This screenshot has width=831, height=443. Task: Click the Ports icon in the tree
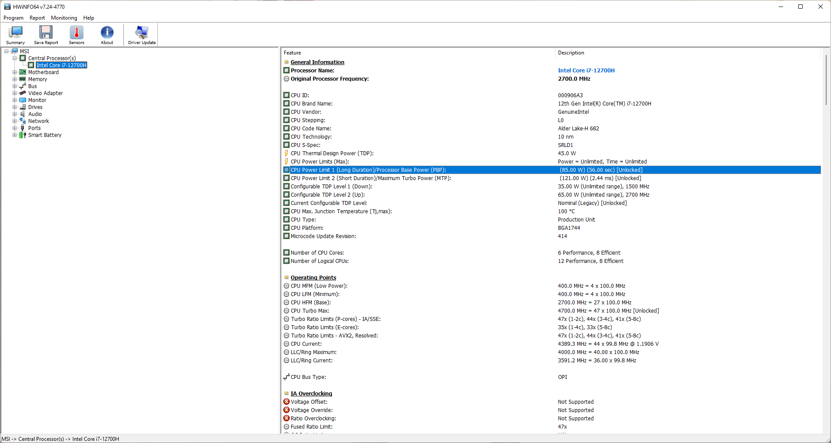23,128
